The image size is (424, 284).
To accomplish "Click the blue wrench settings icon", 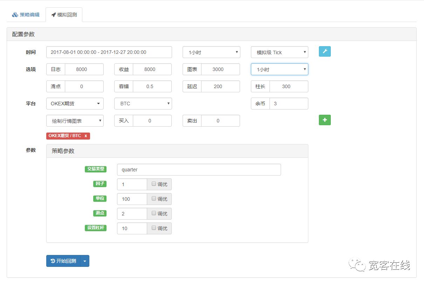I will (324, 52).
